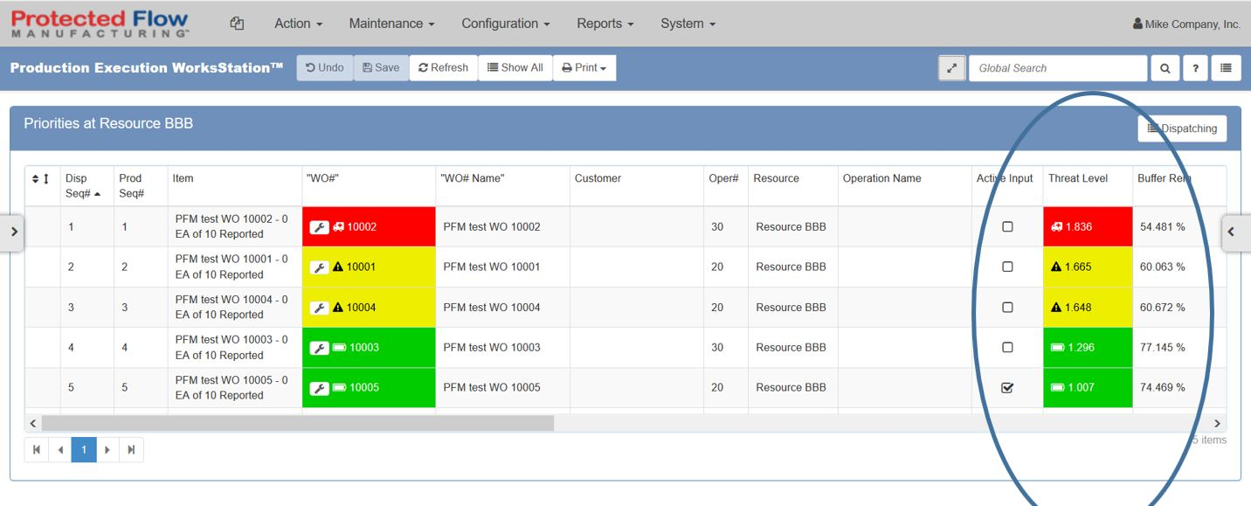This screenshot has width=1251, height=506.
Task: Click wrench icon on work order 10002
Action: pyautogui.click(x=320, y=227)
